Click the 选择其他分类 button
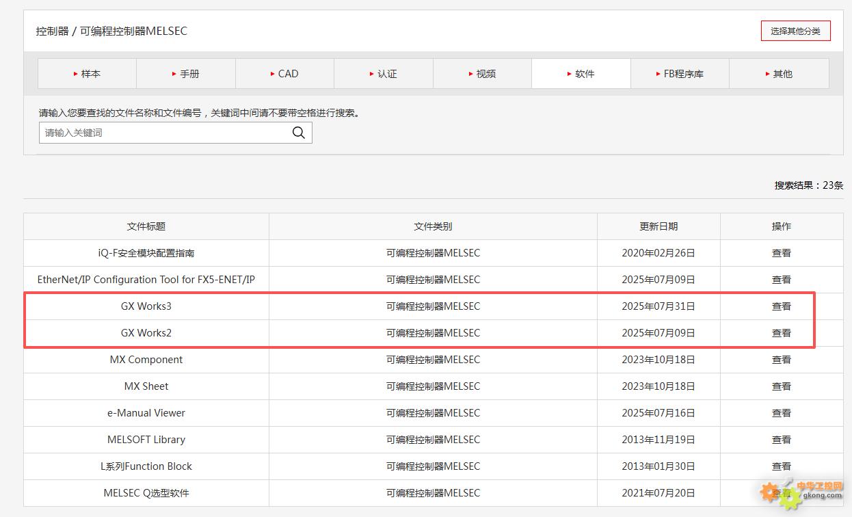This screenshot has width=852, height=517. [x=796, y=31]
